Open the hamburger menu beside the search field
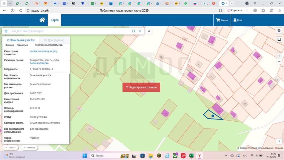Screen dimensions: 284x160 (x=6, y=31)
